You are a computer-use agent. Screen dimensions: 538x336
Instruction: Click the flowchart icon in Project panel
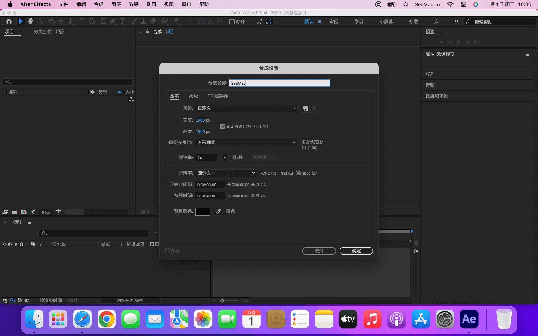(131, 99)
